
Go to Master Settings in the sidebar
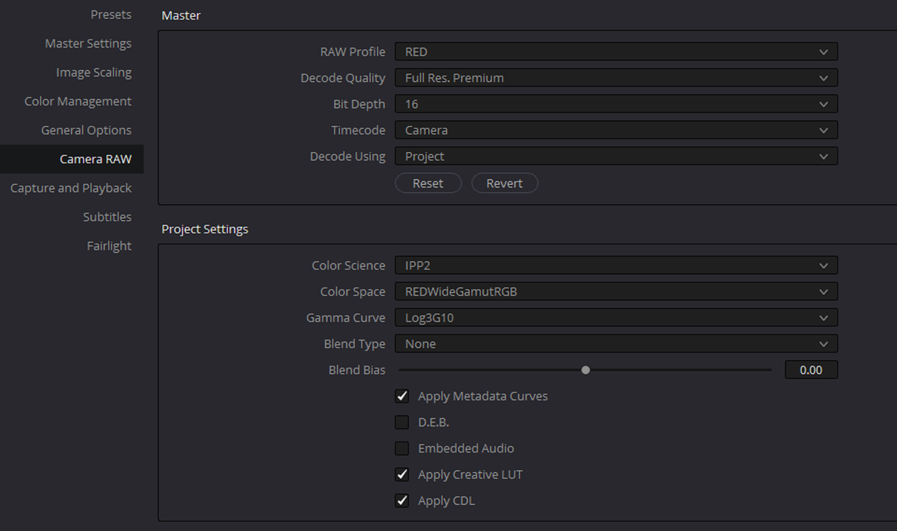coord(88,43)
